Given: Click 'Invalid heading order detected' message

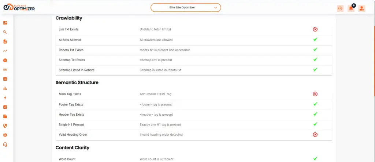Looking at the screenshot, I should 161,135.
